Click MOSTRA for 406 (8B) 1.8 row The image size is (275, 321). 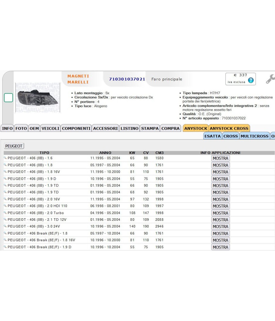coord(220,165)
